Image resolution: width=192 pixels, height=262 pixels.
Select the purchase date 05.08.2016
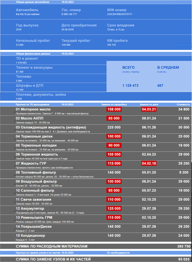pos(68,30)
